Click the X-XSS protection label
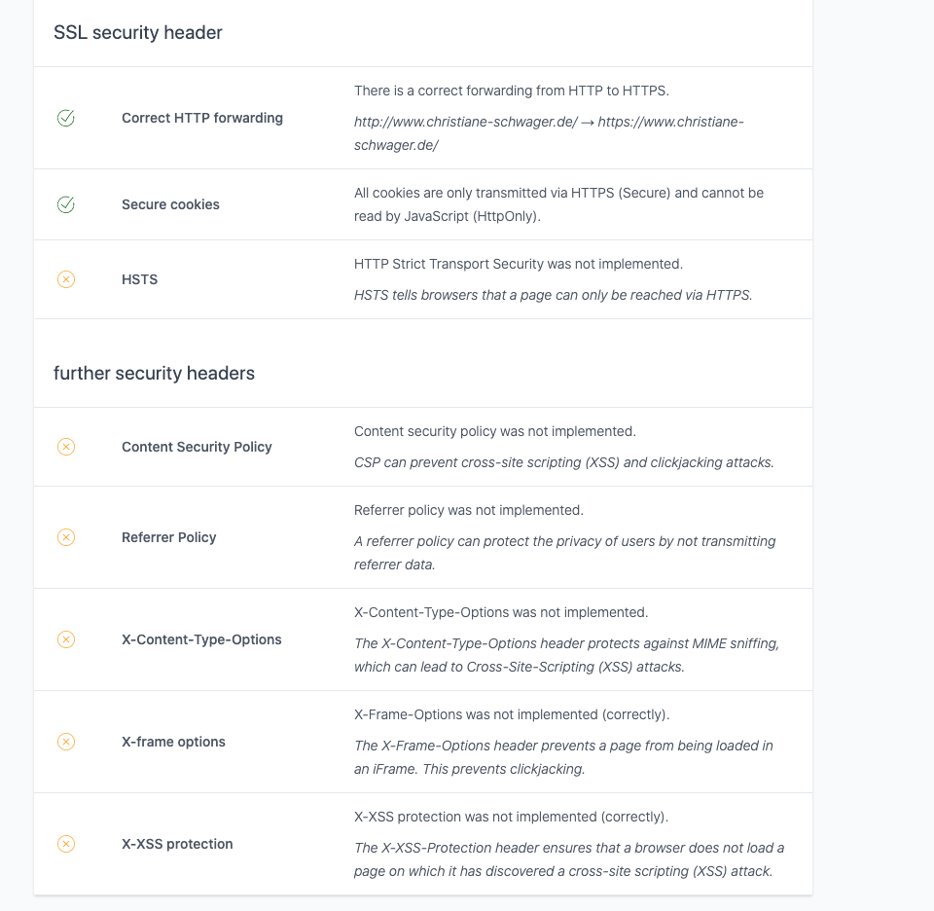 pos(177,844)
